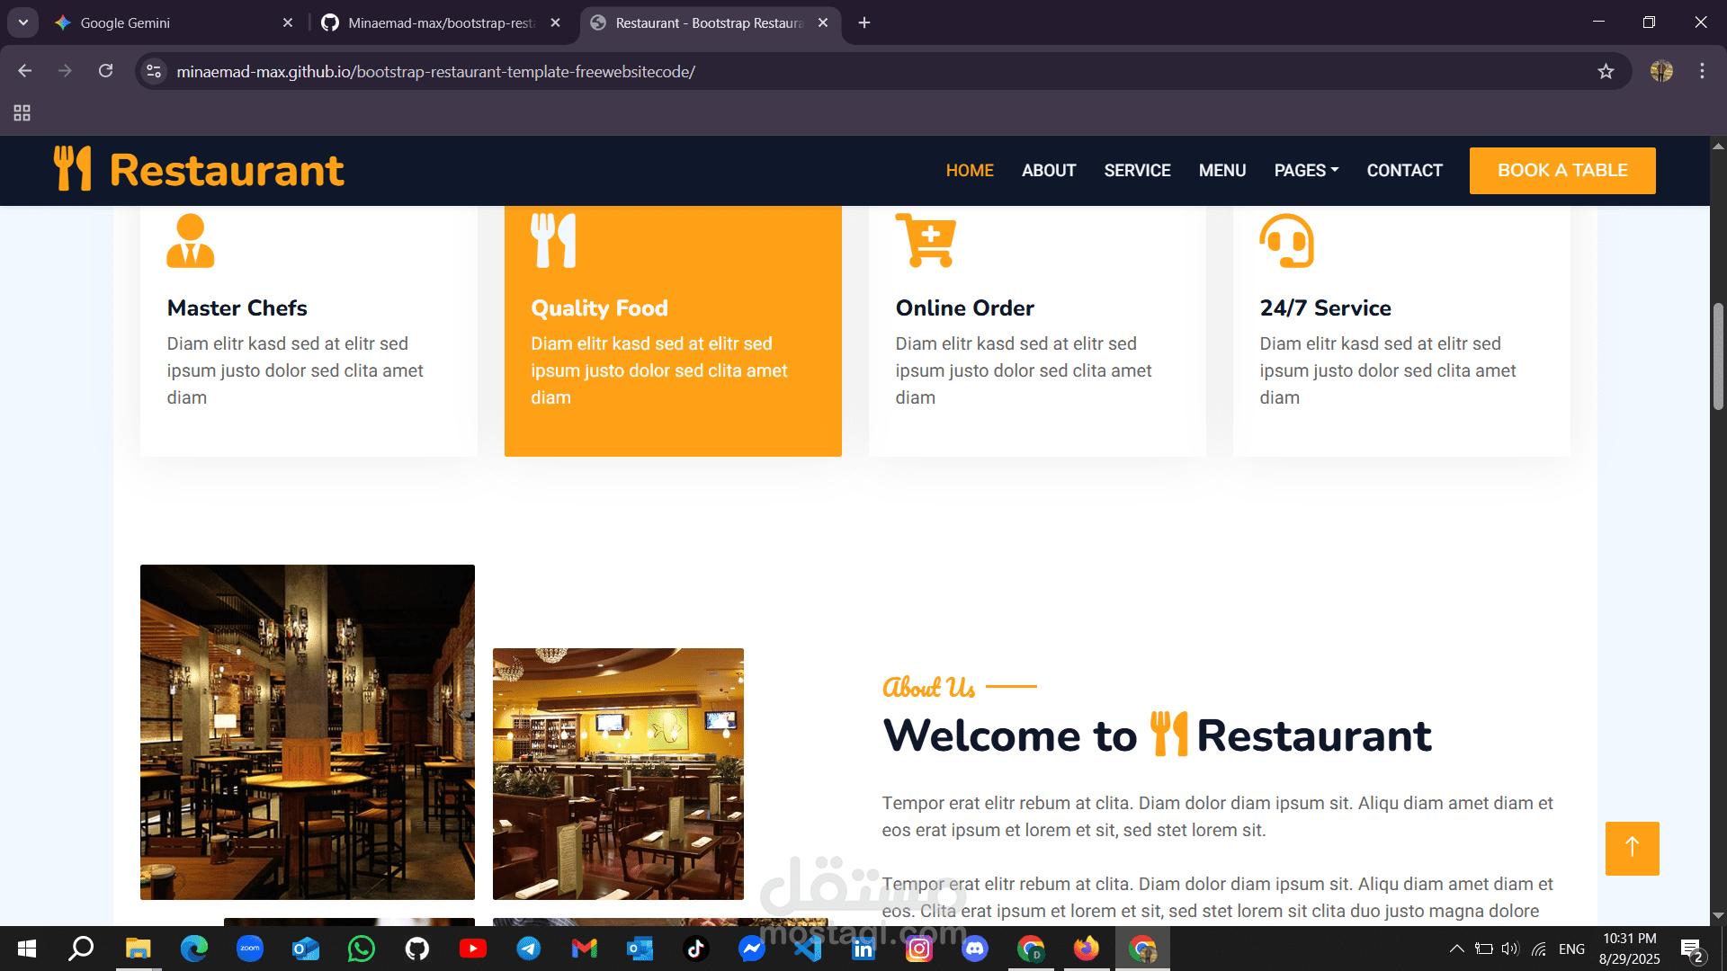The width and height of the screenshot is (1727, 971).
Task: Show hidden system tray icons chevron
Action: pos(1456,949)
